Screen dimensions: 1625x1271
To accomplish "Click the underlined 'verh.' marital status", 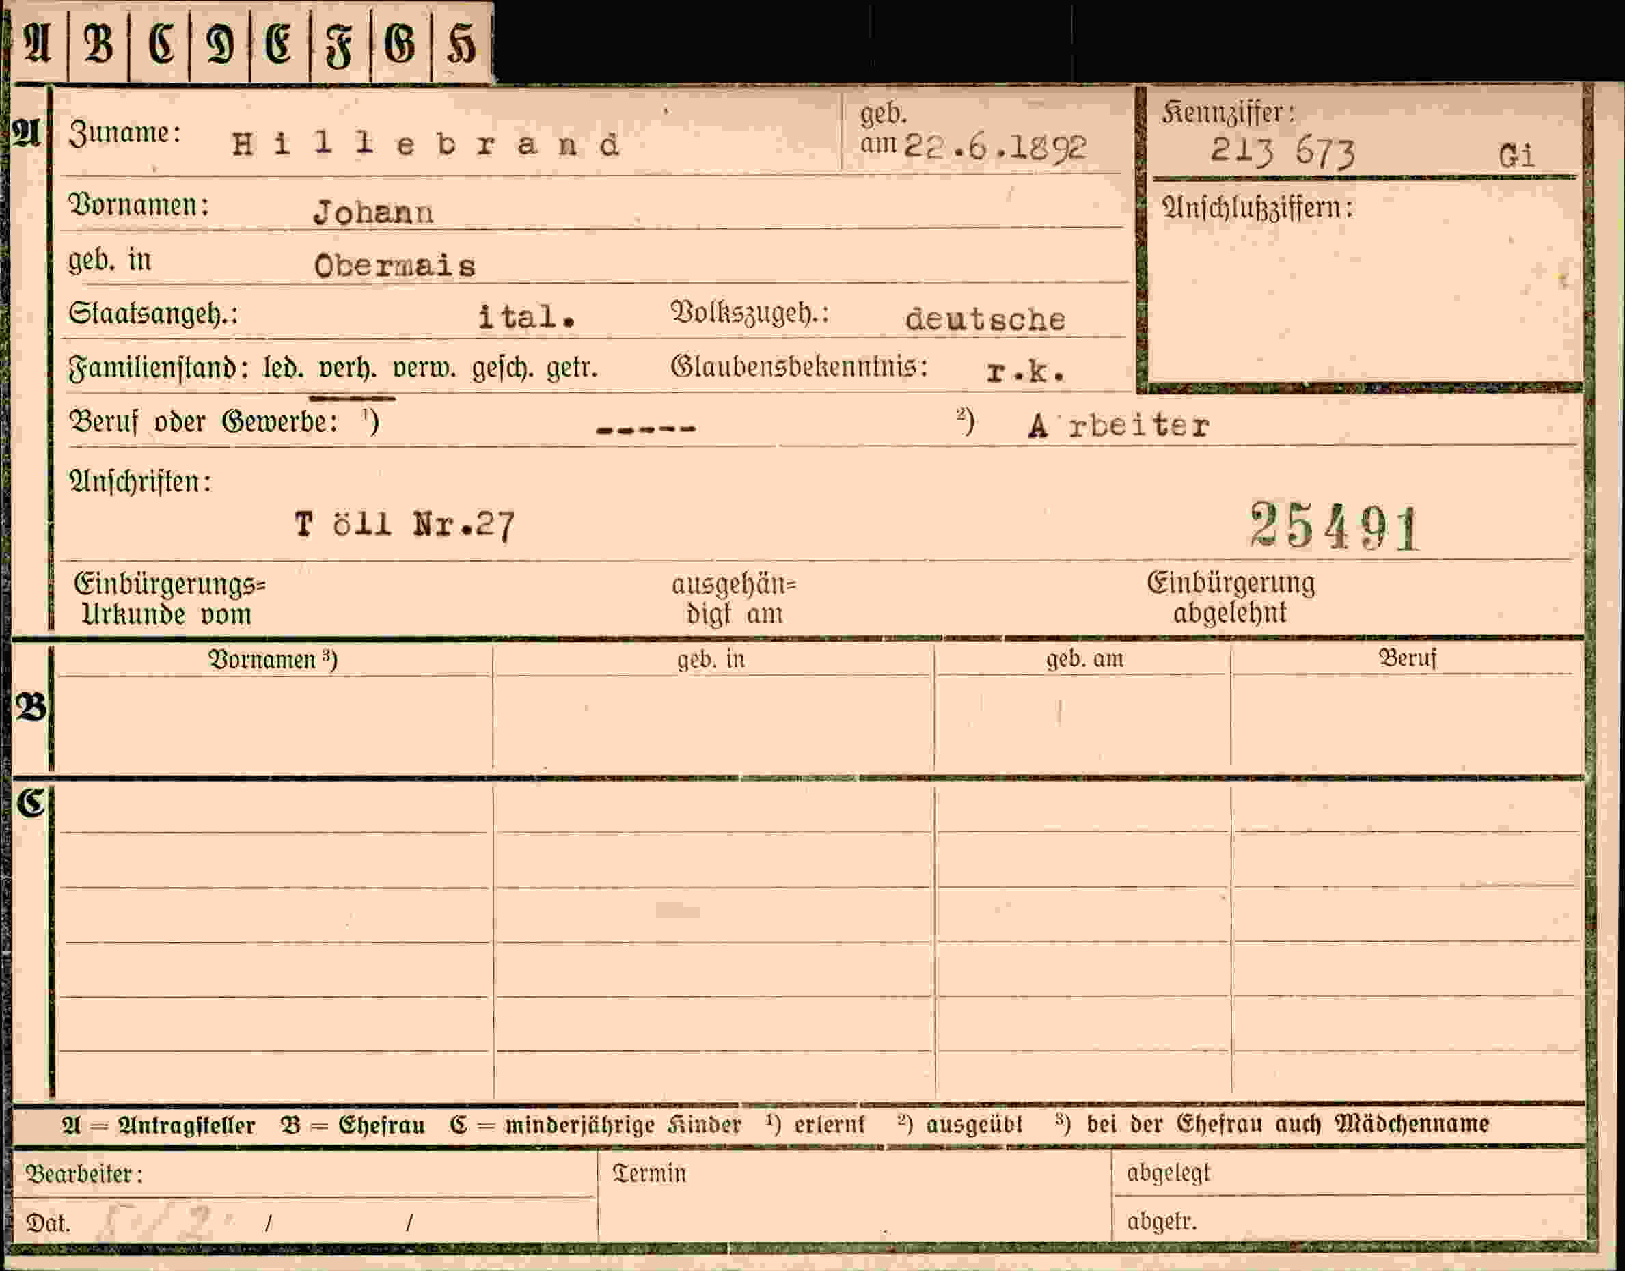I will click(347, 368).
